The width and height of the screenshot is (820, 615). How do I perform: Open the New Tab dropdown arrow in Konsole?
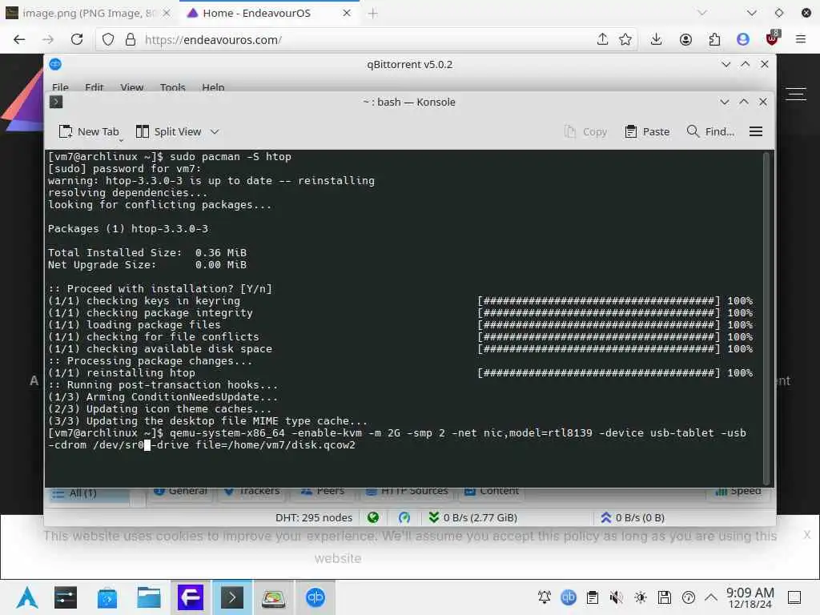(x=121, y=140)
